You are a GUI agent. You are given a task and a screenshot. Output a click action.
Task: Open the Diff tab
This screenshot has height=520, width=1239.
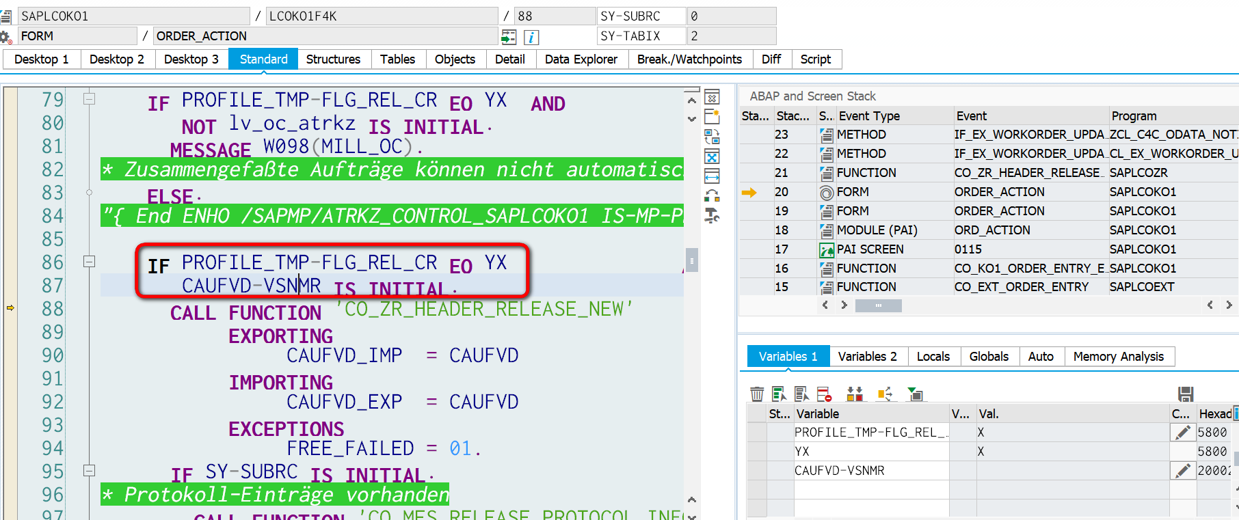click(x=771, y=59)
